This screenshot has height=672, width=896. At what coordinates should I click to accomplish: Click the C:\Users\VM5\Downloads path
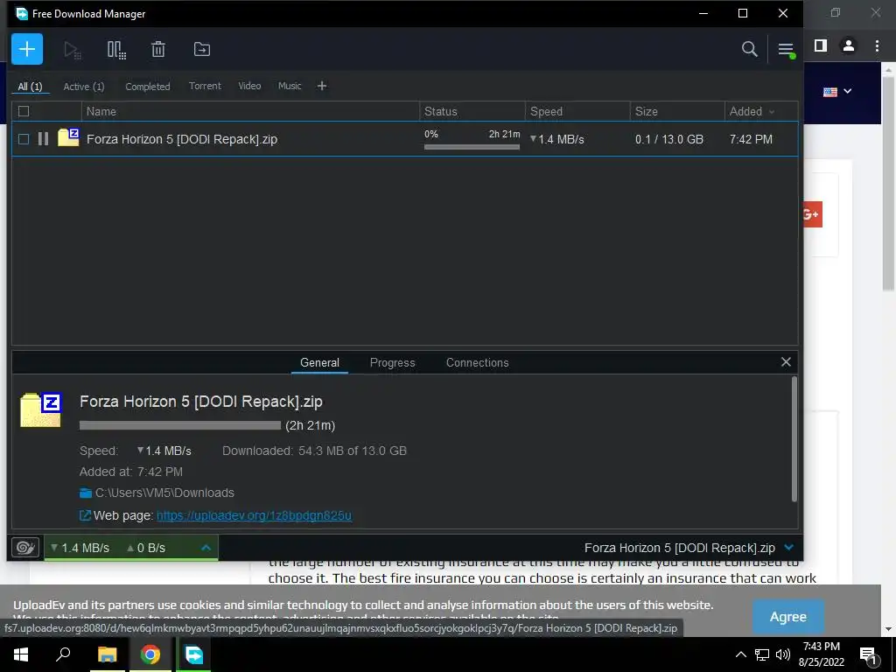coord(164,493)
